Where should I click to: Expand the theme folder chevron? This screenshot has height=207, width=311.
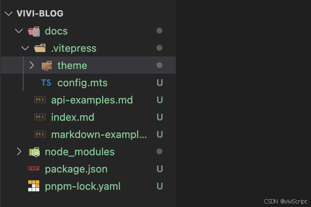(x=31, y=65)
